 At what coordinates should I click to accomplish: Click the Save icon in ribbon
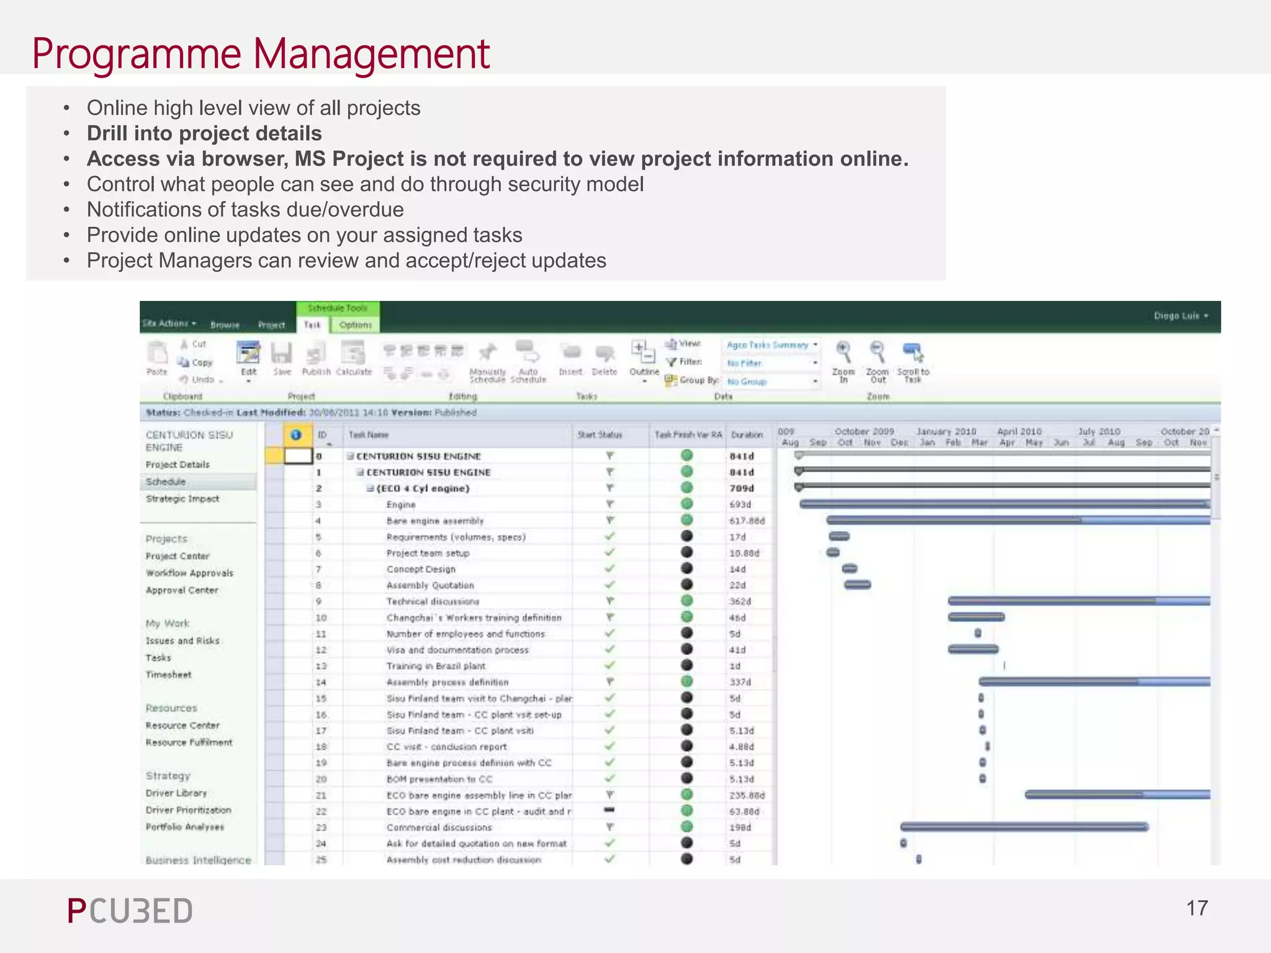(x=282, y=353)
